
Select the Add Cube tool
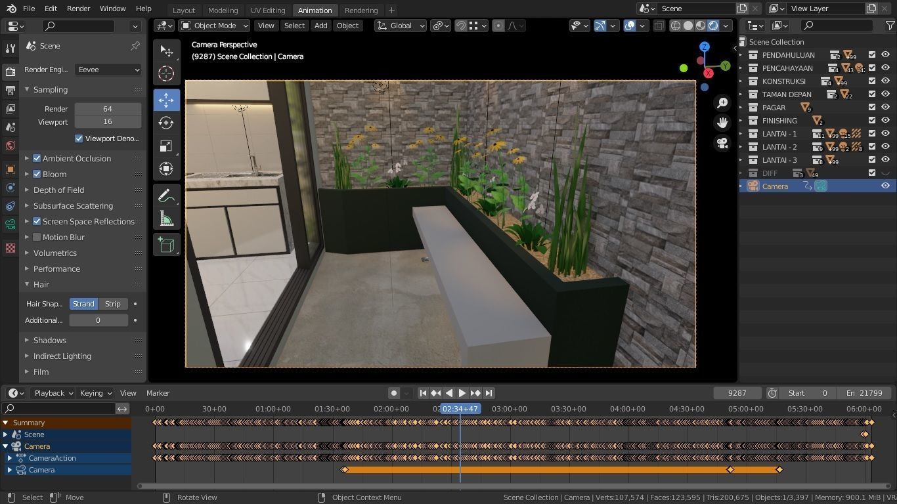(x=166, y=245)
